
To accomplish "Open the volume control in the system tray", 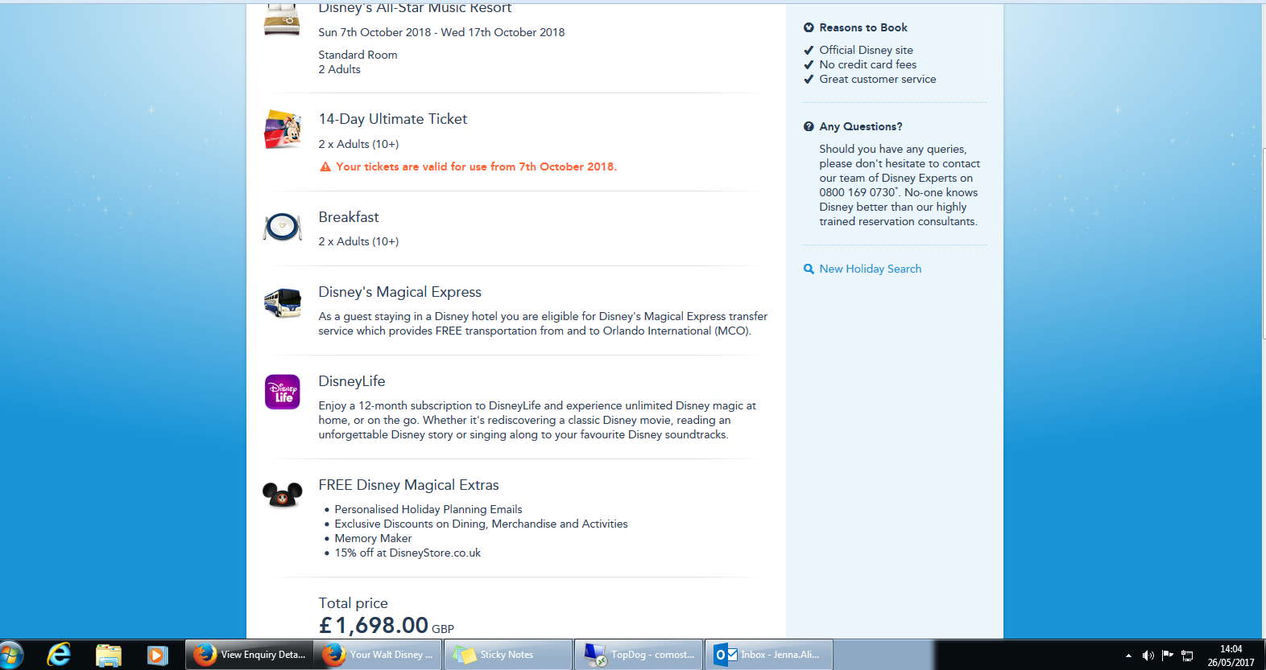I will tap(1148, 656).
